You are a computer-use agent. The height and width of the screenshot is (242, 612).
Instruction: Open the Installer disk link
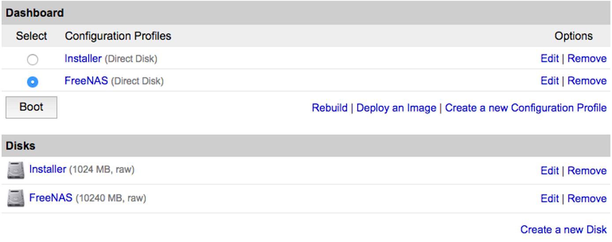point(48,169)
